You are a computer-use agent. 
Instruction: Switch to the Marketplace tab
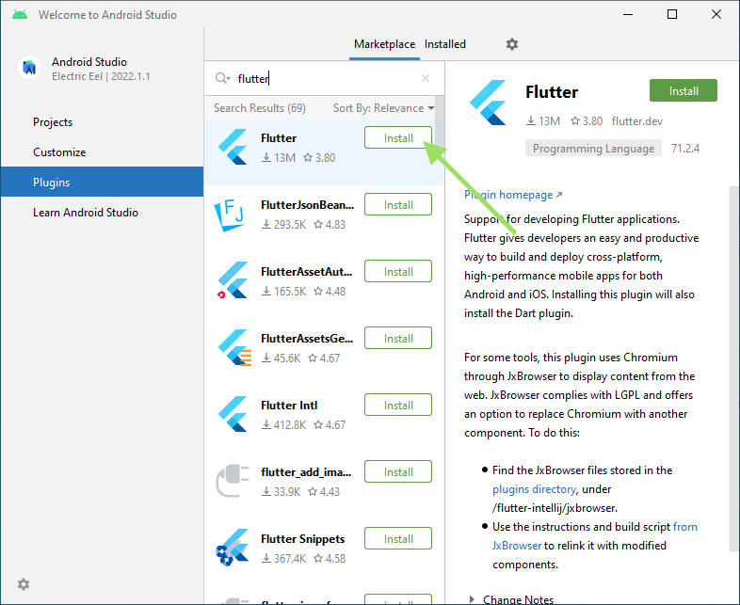point(385,44)
